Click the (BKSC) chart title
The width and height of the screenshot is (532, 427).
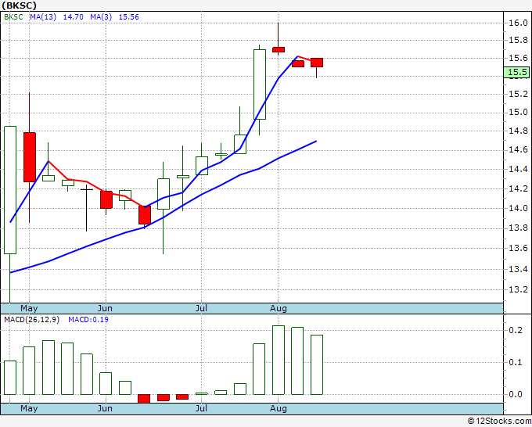[19, 5]
